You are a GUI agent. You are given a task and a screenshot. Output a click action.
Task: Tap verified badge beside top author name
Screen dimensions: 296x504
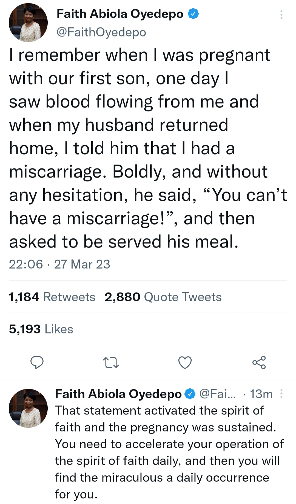coord(193,14)
